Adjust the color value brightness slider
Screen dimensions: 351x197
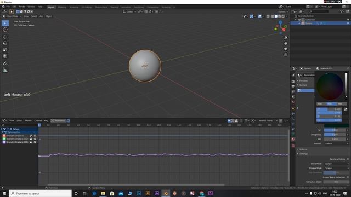[346, 86]
